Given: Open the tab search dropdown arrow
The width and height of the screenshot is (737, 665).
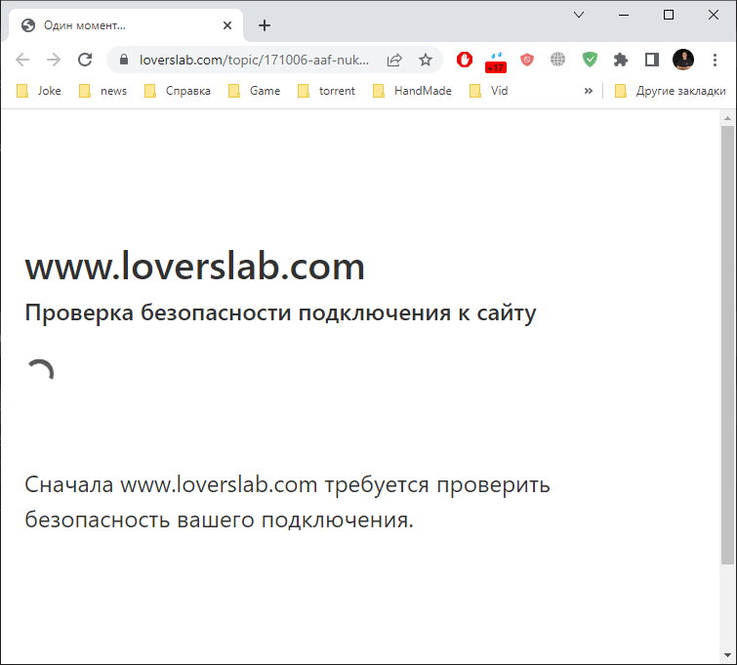Looking at the screenshot, I should tap(578, 15).
